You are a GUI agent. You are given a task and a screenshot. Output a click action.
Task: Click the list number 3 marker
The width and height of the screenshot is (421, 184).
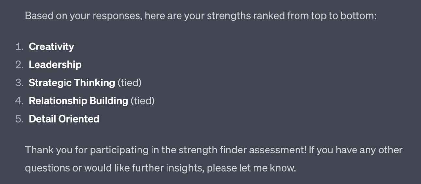tap(19, 83)
